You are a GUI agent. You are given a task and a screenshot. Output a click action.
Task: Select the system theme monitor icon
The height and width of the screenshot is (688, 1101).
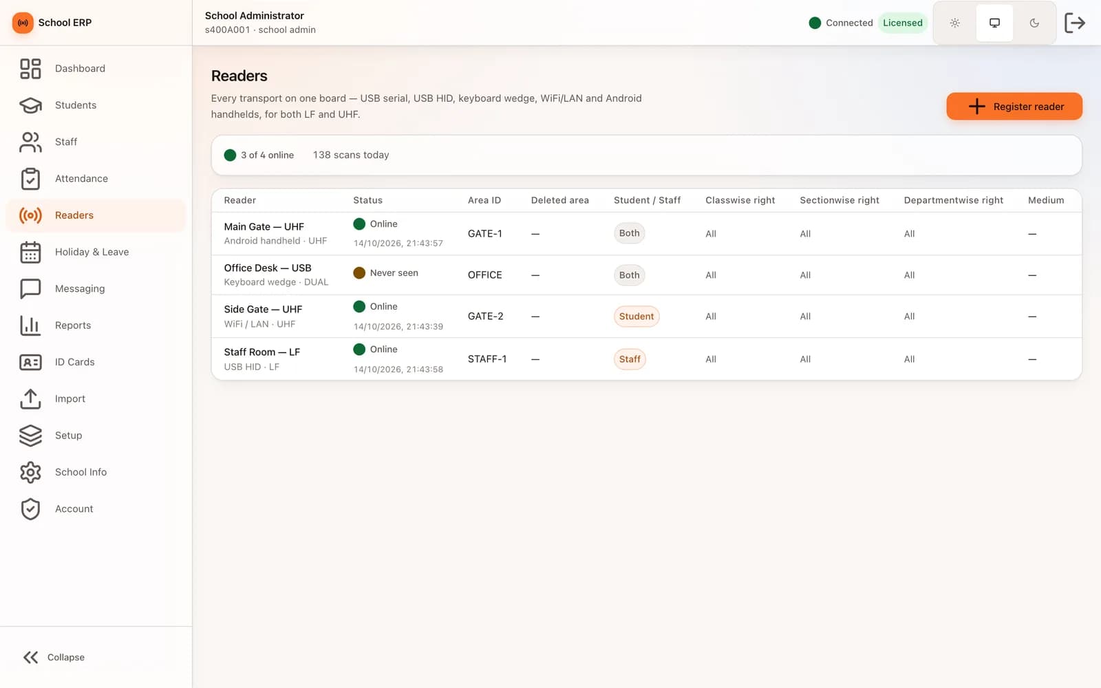(994, 23)
